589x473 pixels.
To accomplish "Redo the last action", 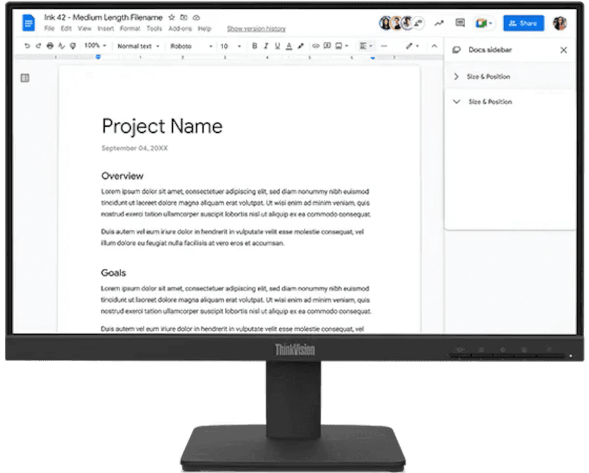I will pos(38,46).
